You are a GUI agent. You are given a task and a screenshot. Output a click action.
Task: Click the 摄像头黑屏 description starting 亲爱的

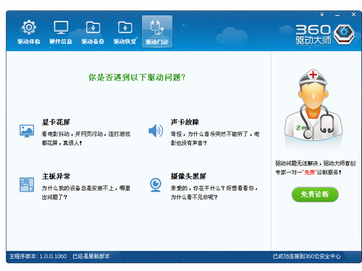[x=214, y=193]
